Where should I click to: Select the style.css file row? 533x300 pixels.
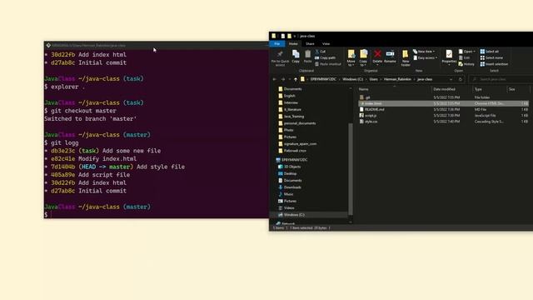tap(444, 122)
